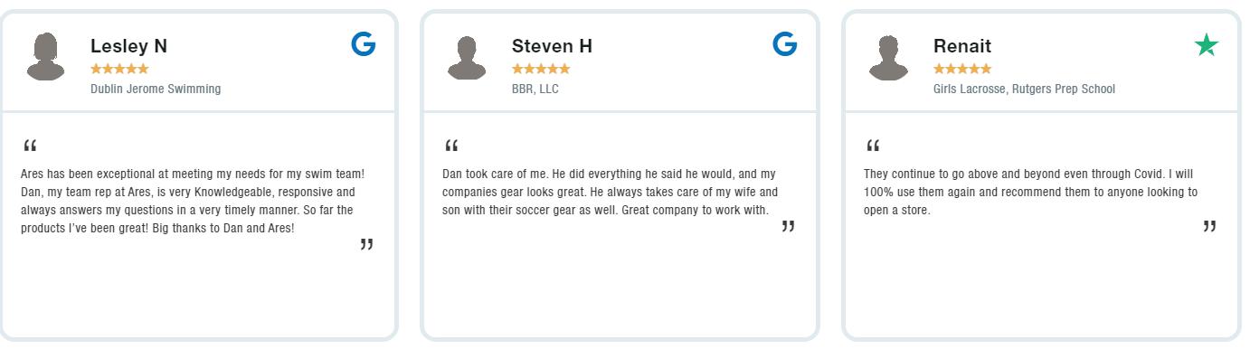Click the green Trustpilot star on Renait's review
This screenshot has width=1250, height=349.
[x=1207, y=44]
